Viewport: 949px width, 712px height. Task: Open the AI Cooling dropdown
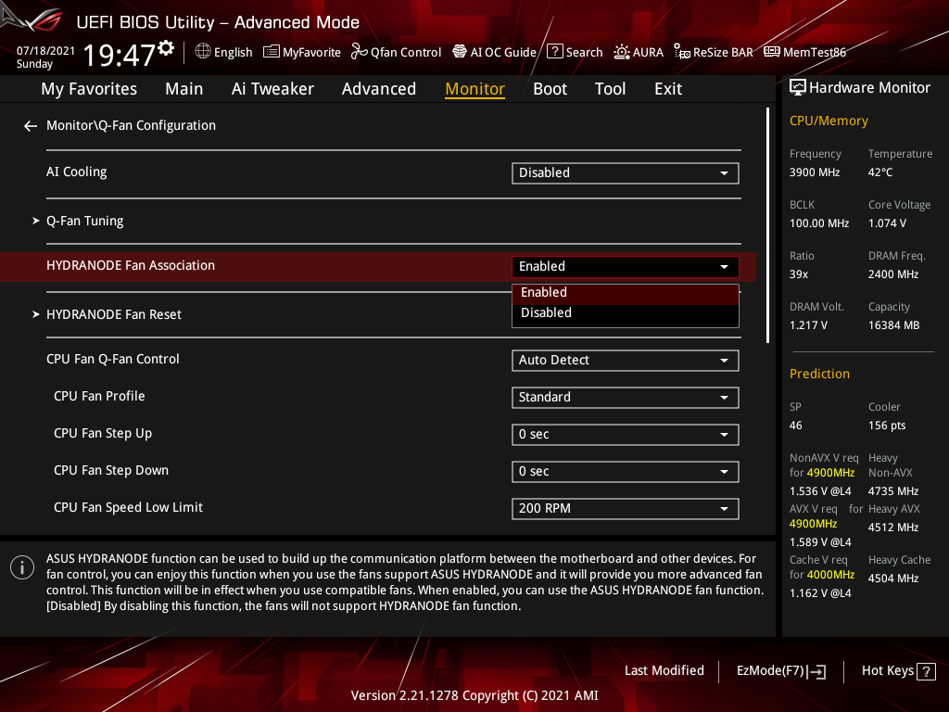coord(625,172)
